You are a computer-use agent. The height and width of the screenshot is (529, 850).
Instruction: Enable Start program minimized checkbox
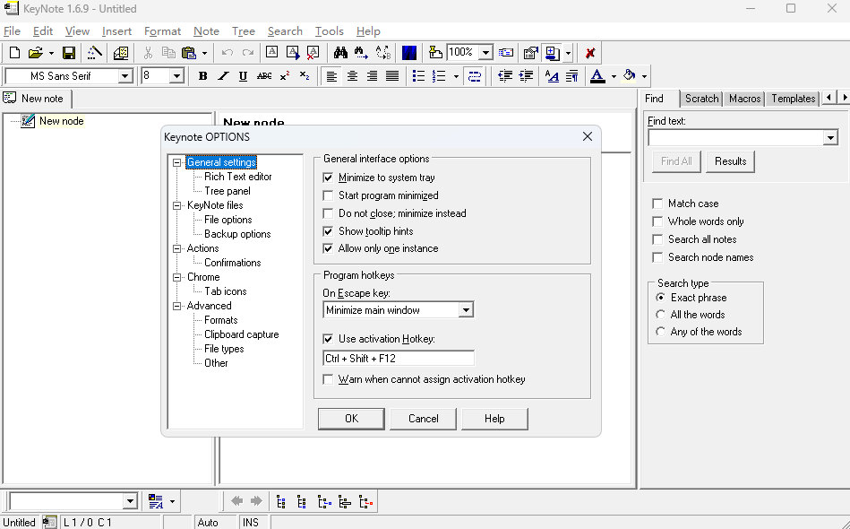(328, 195)
